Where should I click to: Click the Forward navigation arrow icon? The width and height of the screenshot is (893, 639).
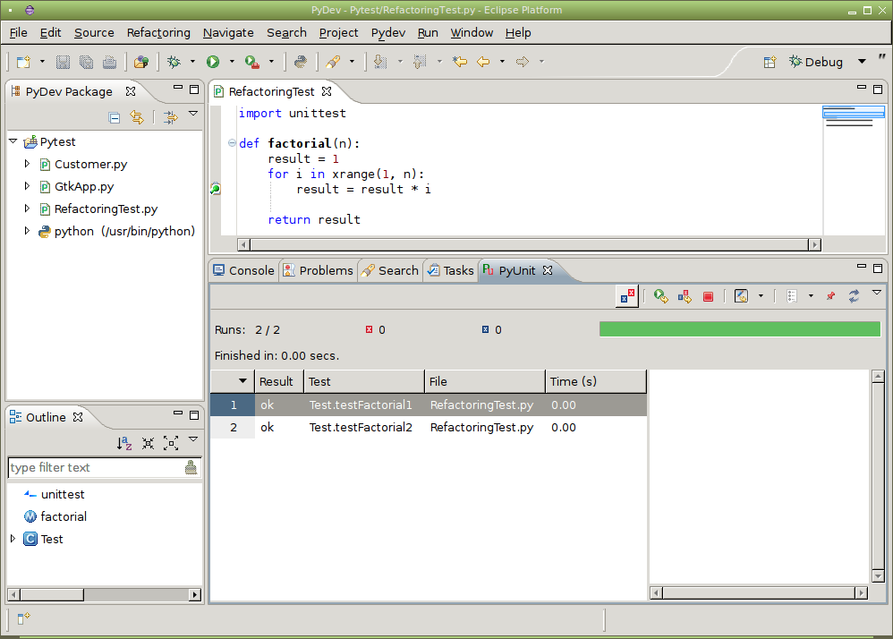pos(523,62)
